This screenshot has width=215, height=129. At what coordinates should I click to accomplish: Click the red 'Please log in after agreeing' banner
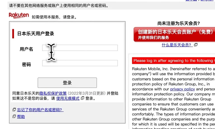(x=173, y=61)
